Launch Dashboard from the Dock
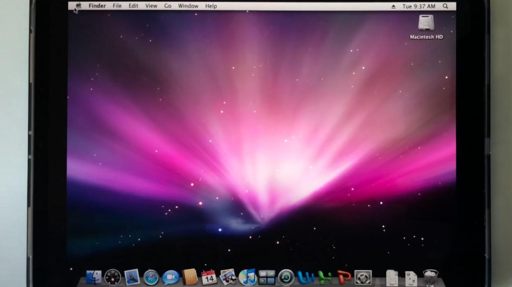The height and width of the screenshot is (287, 512). pos(113,278)
